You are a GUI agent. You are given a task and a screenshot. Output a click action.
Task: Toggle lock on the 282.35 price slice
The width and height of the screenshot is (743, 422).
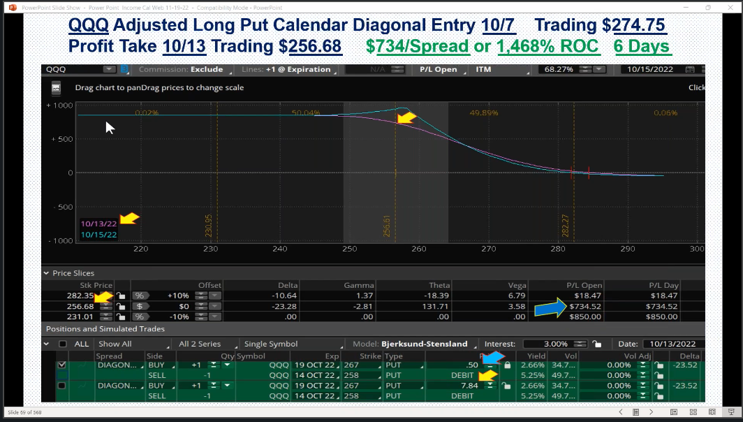[121, 296]
